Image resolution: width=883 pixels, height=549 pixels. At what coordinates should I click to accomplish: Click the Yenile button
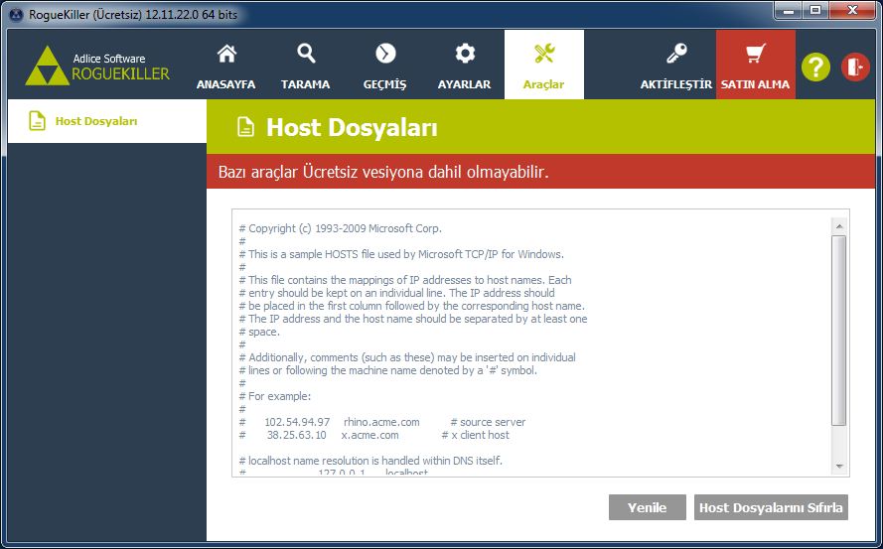(647, 507)
